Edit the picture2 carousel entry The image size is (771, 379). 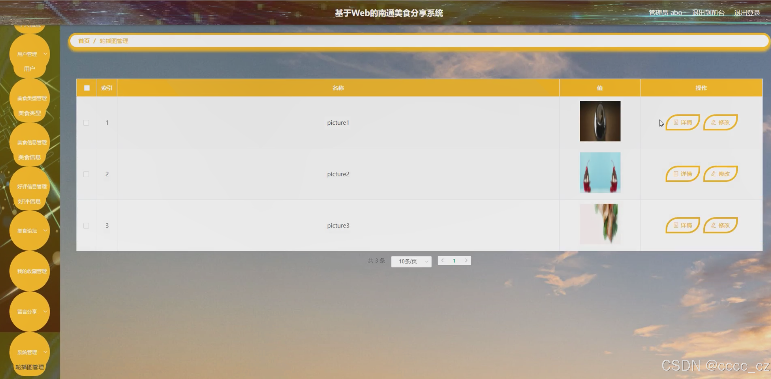click(x=720, y=174)
